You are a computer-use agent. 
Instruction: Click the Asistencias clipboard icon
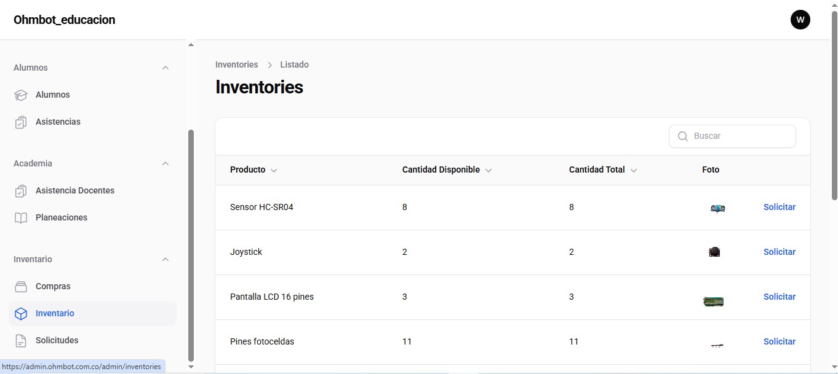[x=21, y=122]
